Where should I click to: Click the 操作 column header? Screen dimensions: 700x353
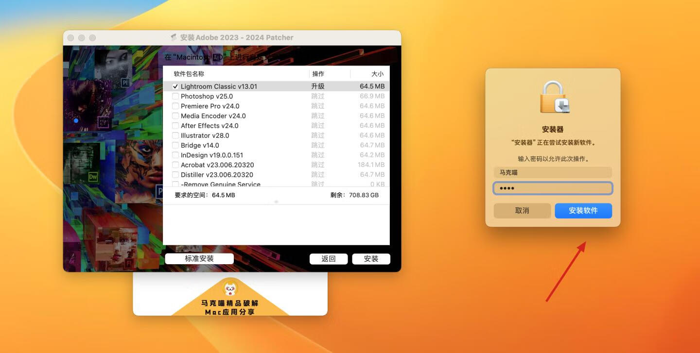(318, 74)
